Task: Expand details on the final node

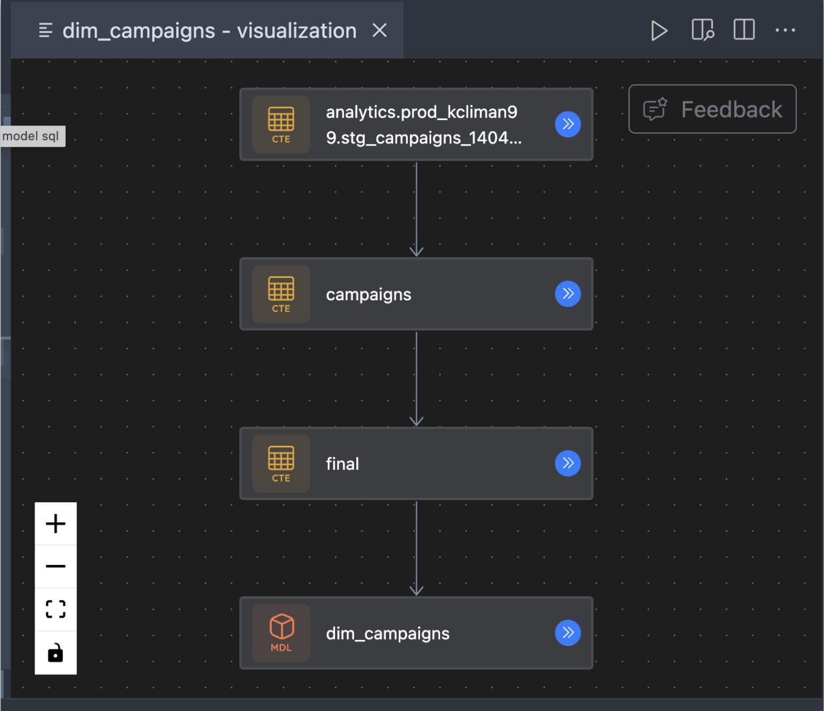Action: pyautogui.click(x=568, y=463)
